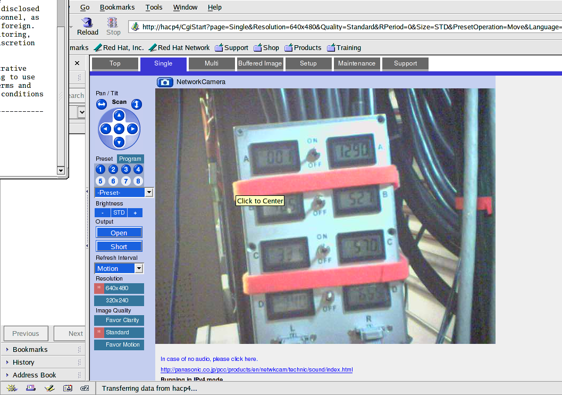Open the Products bookmark folder

303,48
